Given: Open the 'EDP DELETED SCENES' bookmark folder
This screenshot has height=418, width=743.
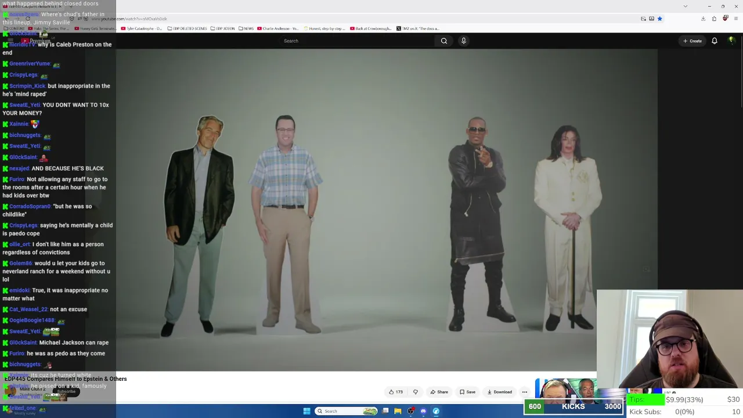Looking at the screenshot, I should click(187, 28).
